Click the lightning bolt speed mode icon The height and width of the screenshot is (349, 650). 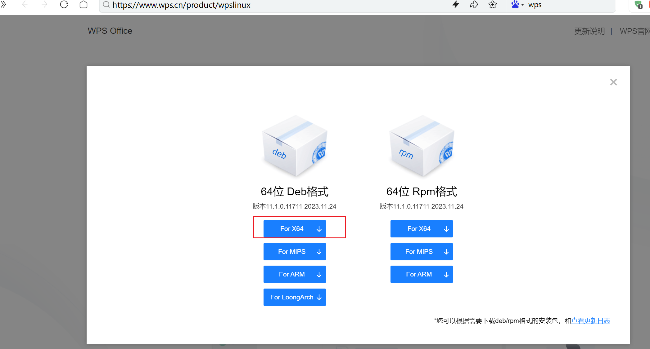(x=456, y=4)
